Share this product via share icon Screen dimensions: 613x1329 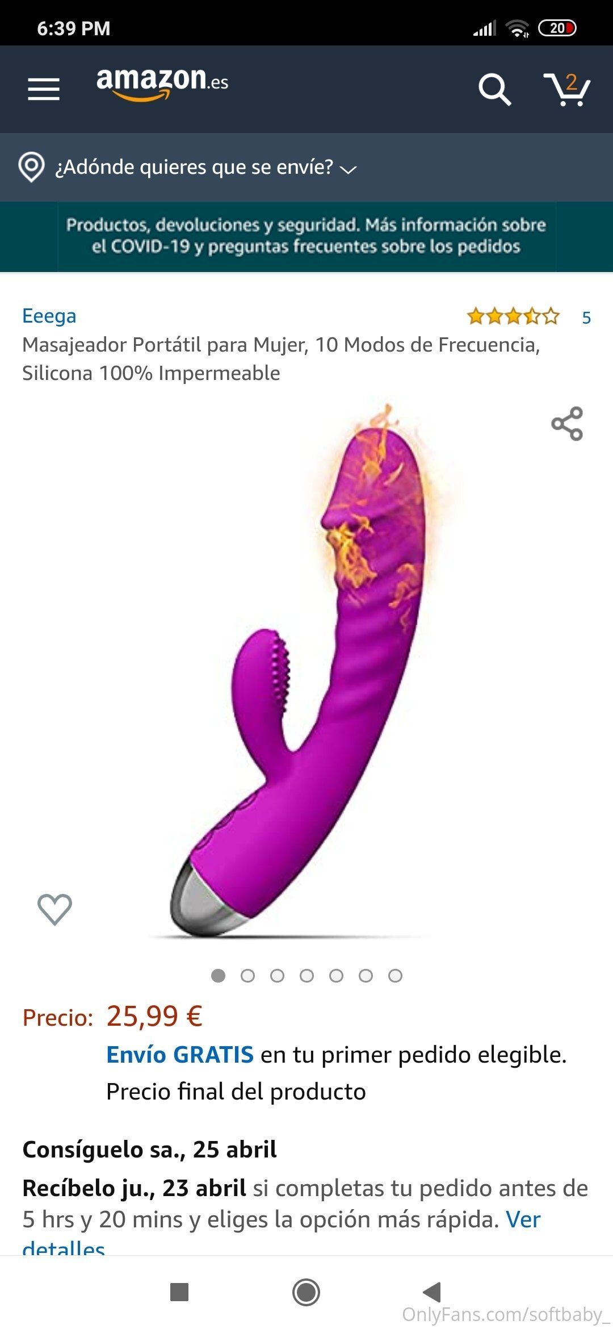click(x=567, y=424)
